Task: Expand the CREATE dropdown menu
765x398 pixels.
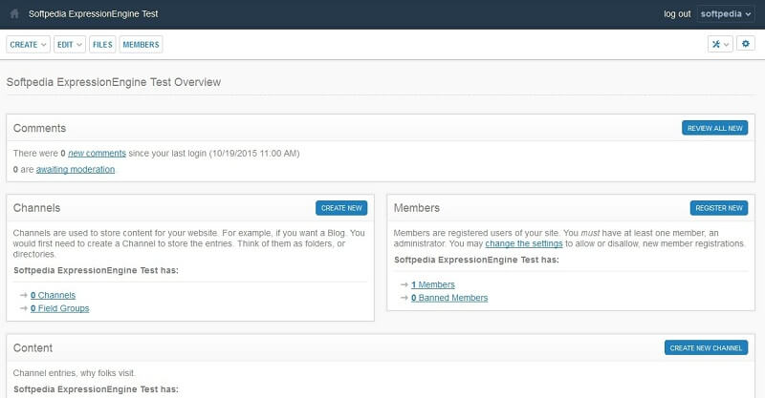Action: pos(28,44)
